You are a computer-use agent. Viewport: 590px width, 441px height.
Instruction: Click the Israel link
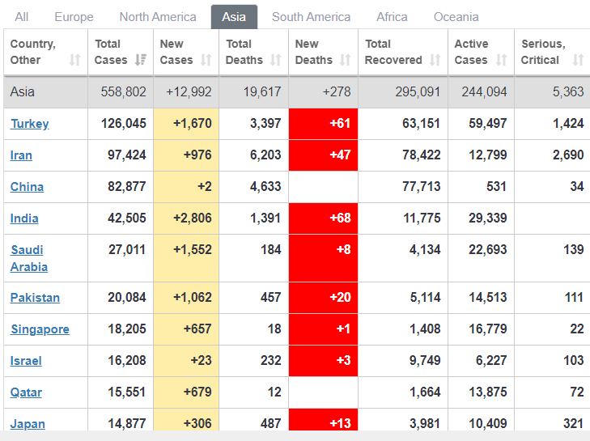click(26, 361)
